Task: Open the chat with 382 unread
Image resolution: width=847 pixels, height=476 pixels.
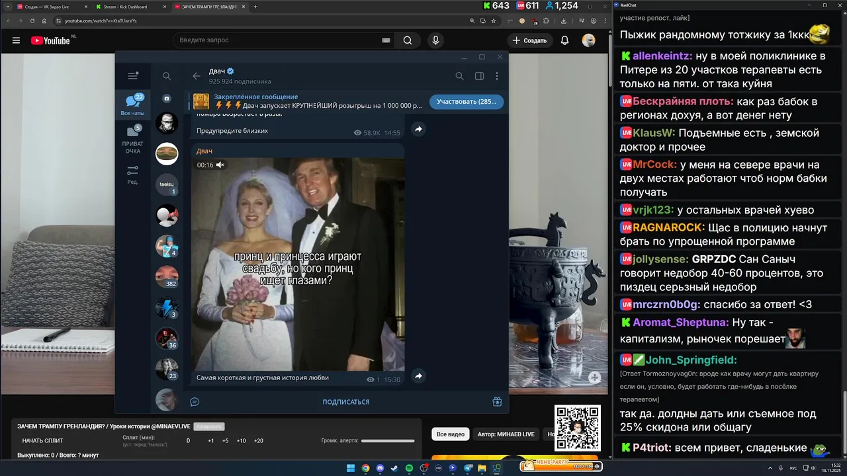Action: click(x=167, y=277)
